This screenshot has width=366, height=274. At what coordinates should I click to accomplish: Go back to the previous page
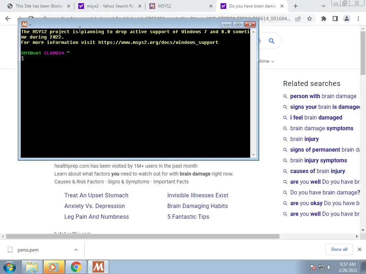click(8, 19)
